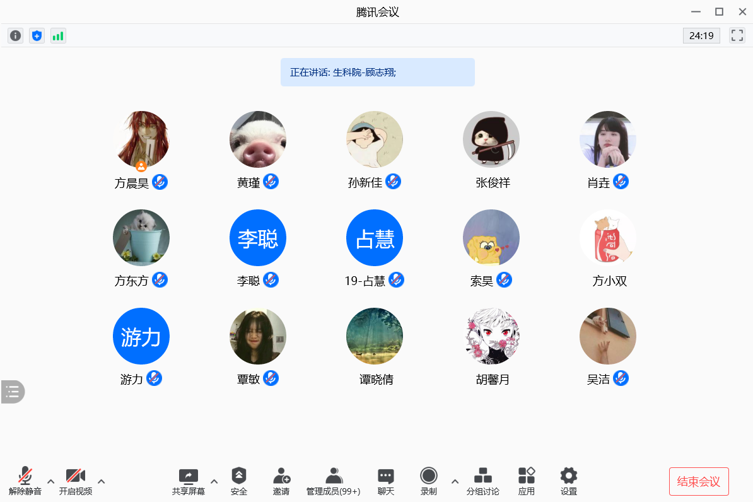The height and width of the screenshot is (502, 753).
Task: Open the Apps (应用) panel
Action: click(x=526, y=482)
